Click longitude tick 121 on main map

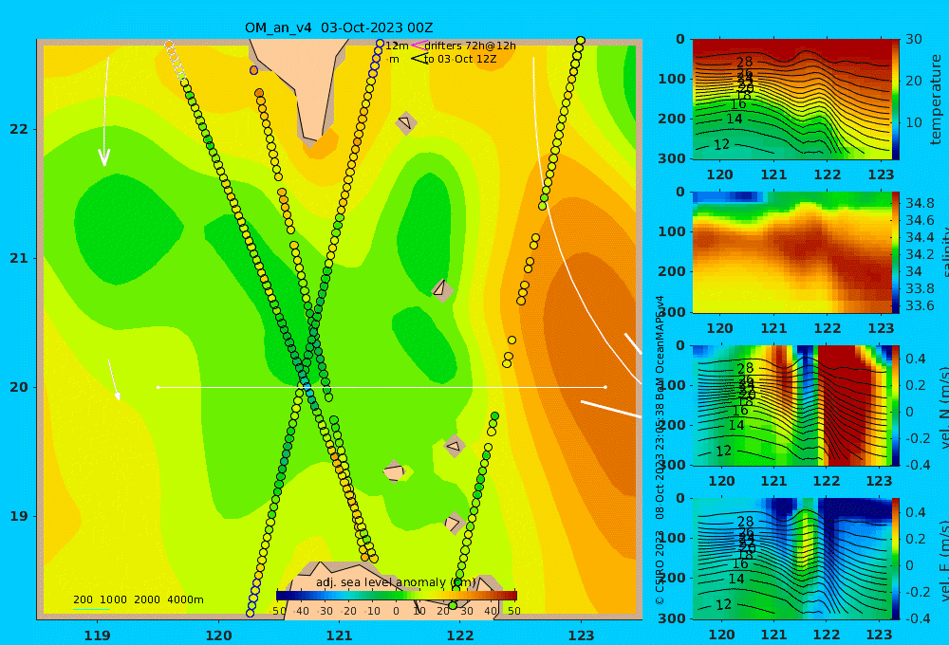tap(340, 636)
